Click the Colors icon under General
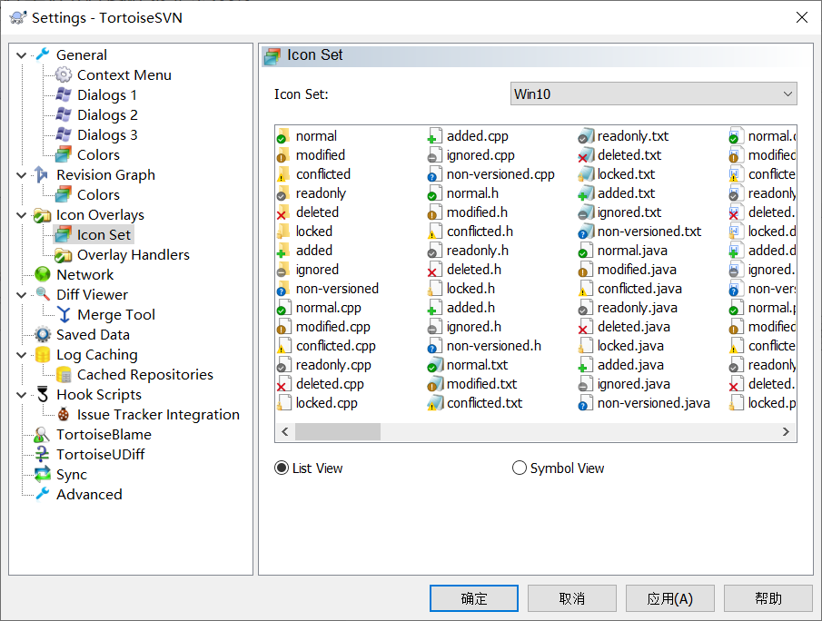 [64, 154]
